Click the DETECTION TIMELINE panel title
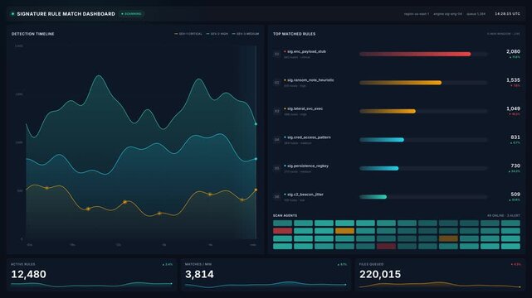Screen dimensions: 532x298 pyautogui.click(x=33, y=34)
